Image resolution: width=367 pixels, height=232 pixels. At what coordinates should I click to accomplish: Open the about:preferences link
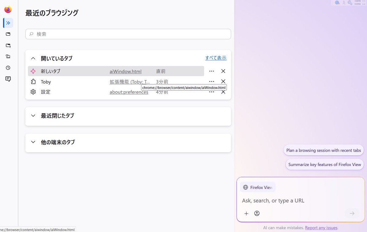[x=129, y=92]
